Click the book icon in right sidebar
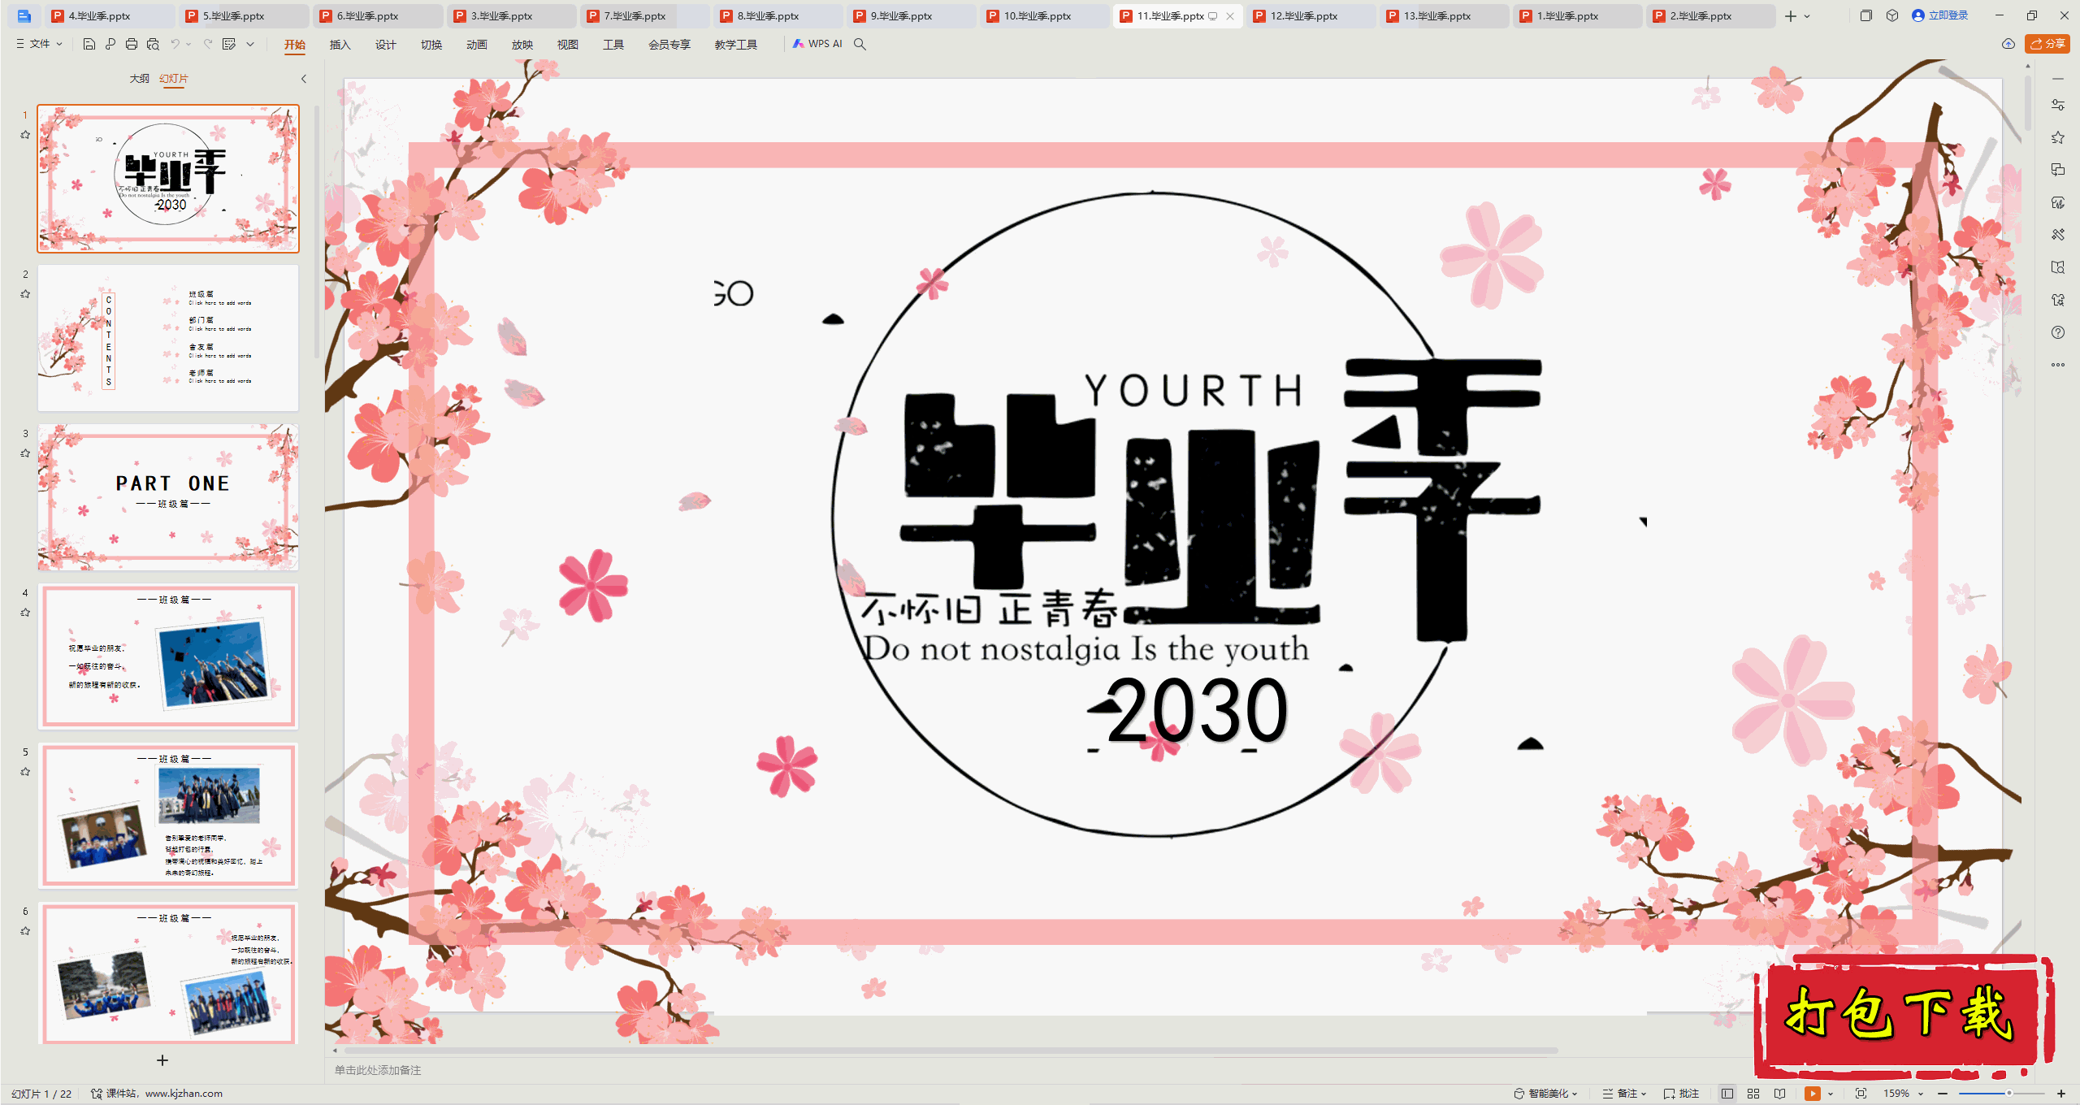This screenshot has height=1105, width=2080. 2058,267
